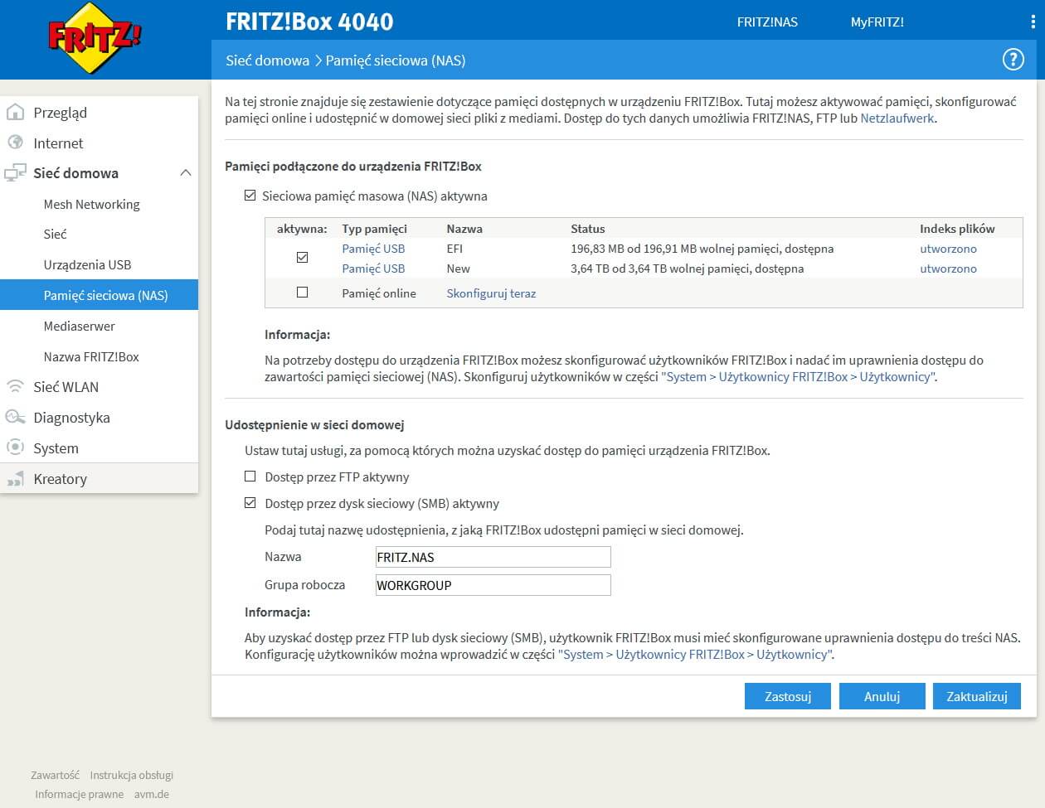Open the FRITZ!NAS menu item
Screen dimensions: 1045x808
click(x=767, y=22)
